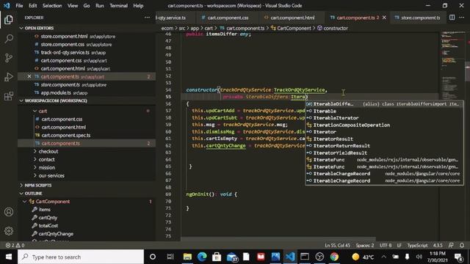
Task: Switch to cart.component.html tab
Action: pos(292,18)
